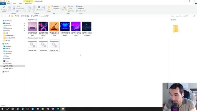The height and width of the screenshot is (111, 197).
Task: Click the Paste ribbon button
Action: tap(14, 8)
